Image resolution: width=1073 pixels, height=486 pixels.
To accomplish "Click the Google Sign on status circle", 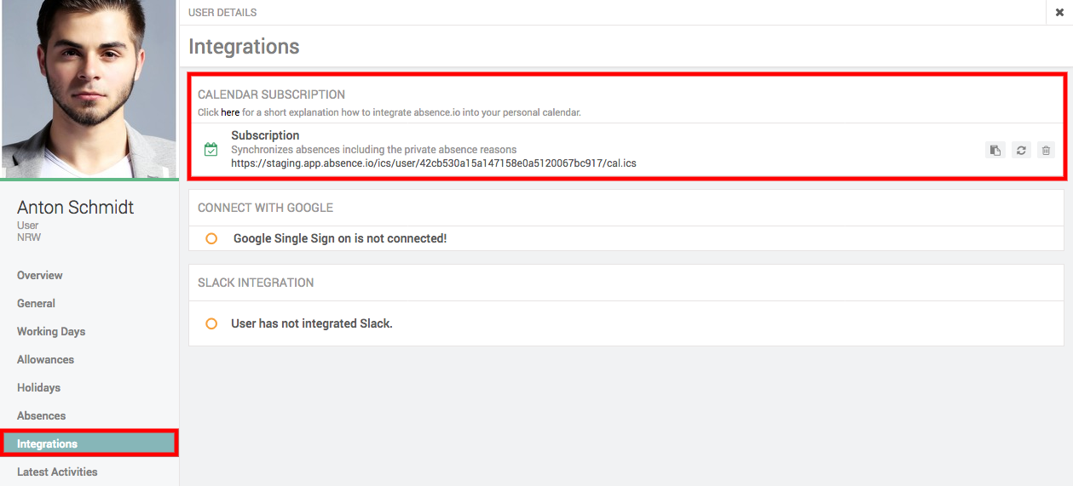I will [211, 239].
